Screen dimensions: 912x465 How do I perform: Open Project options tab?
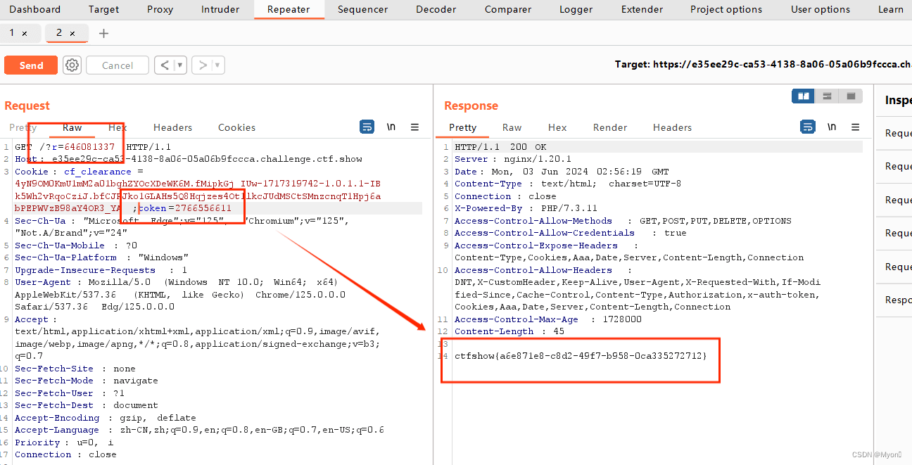click(x=726, y=9)
